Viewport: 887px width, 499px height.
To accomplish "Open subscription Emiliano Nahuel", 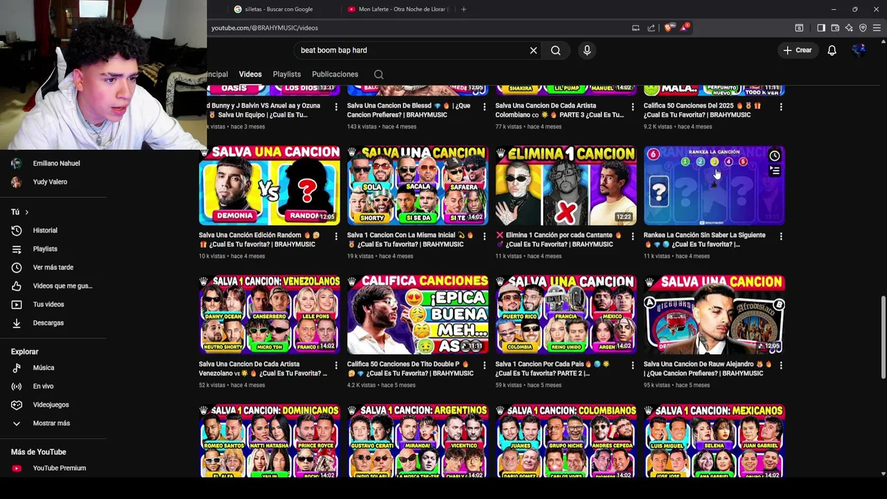I will 55,163.
